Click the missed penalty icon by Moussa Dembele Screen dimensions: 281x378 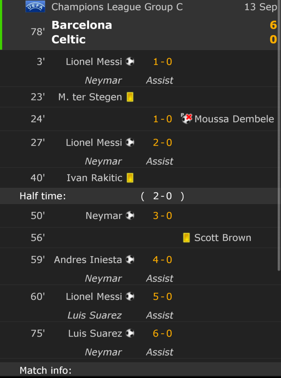click(x=186, y=118)
